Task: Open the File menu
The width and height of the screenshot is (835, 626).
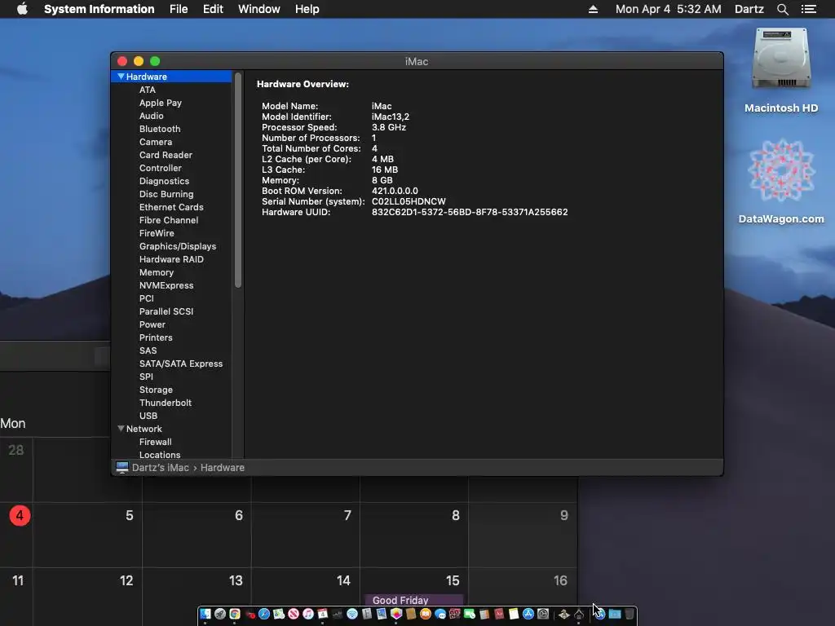Action: click(179, 9)
